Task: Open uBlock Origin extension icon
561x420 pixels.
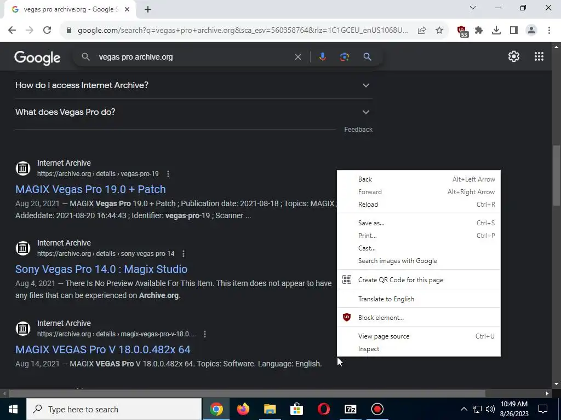Action: pos(462,31)
